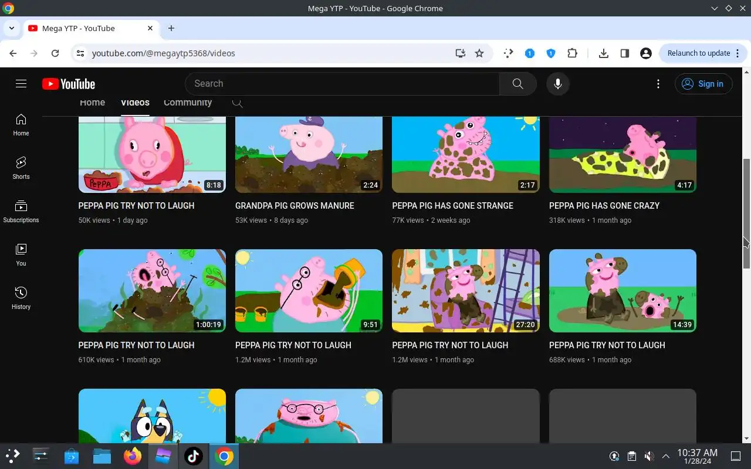The height and width of the screenshot is (469, 751).
Task: Toggle the Chrome side panel
Action: 625,53
